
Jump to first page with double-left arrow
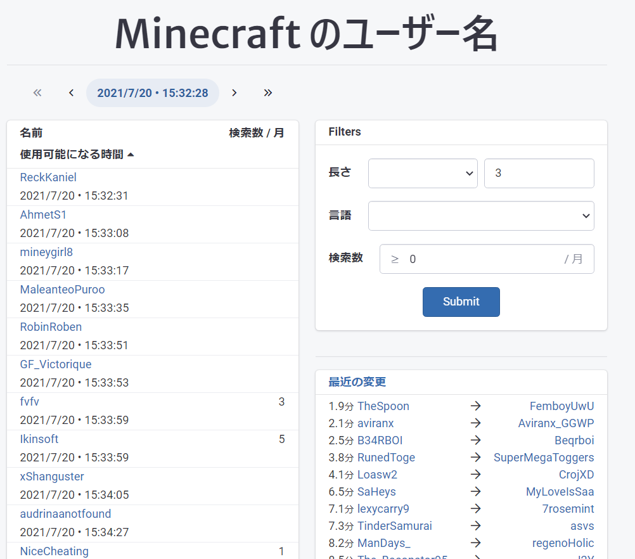(37, 93)
